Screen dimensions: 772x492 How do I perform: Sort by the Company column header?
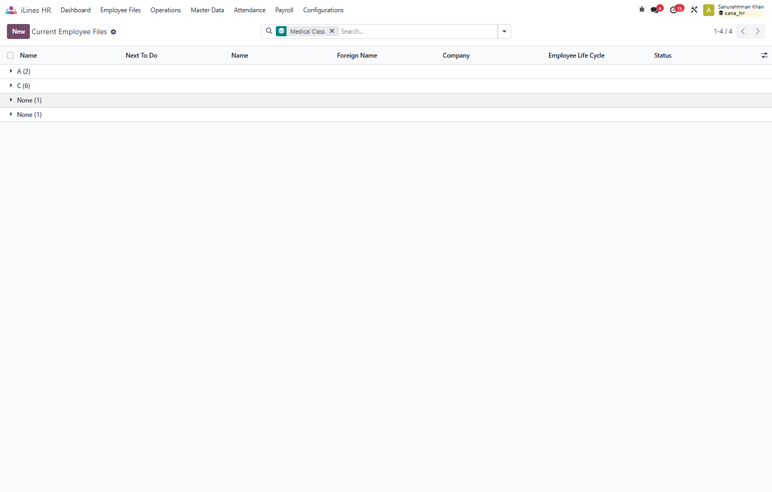pyautogui.click(x=456, y=55)
